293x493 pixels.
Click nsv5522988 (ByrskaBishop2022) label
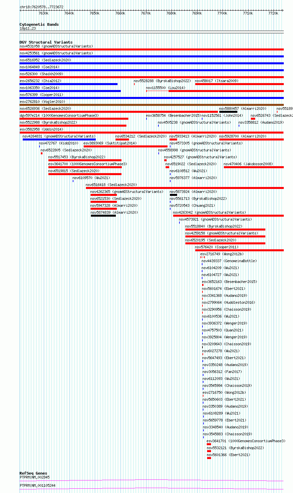(48, 122)
